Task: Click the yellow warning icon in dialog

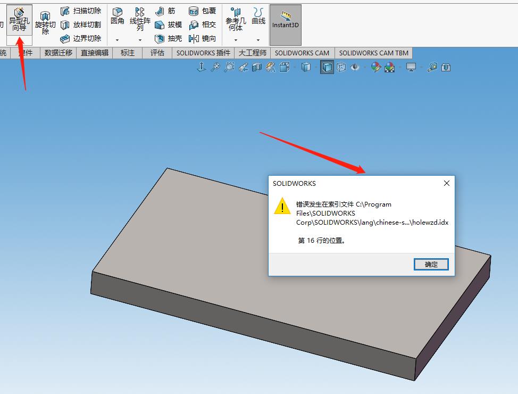Action: pos(282,206)
